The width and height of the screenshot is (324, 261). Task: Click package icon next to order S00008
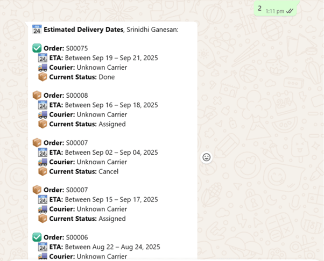click(37, 96)
